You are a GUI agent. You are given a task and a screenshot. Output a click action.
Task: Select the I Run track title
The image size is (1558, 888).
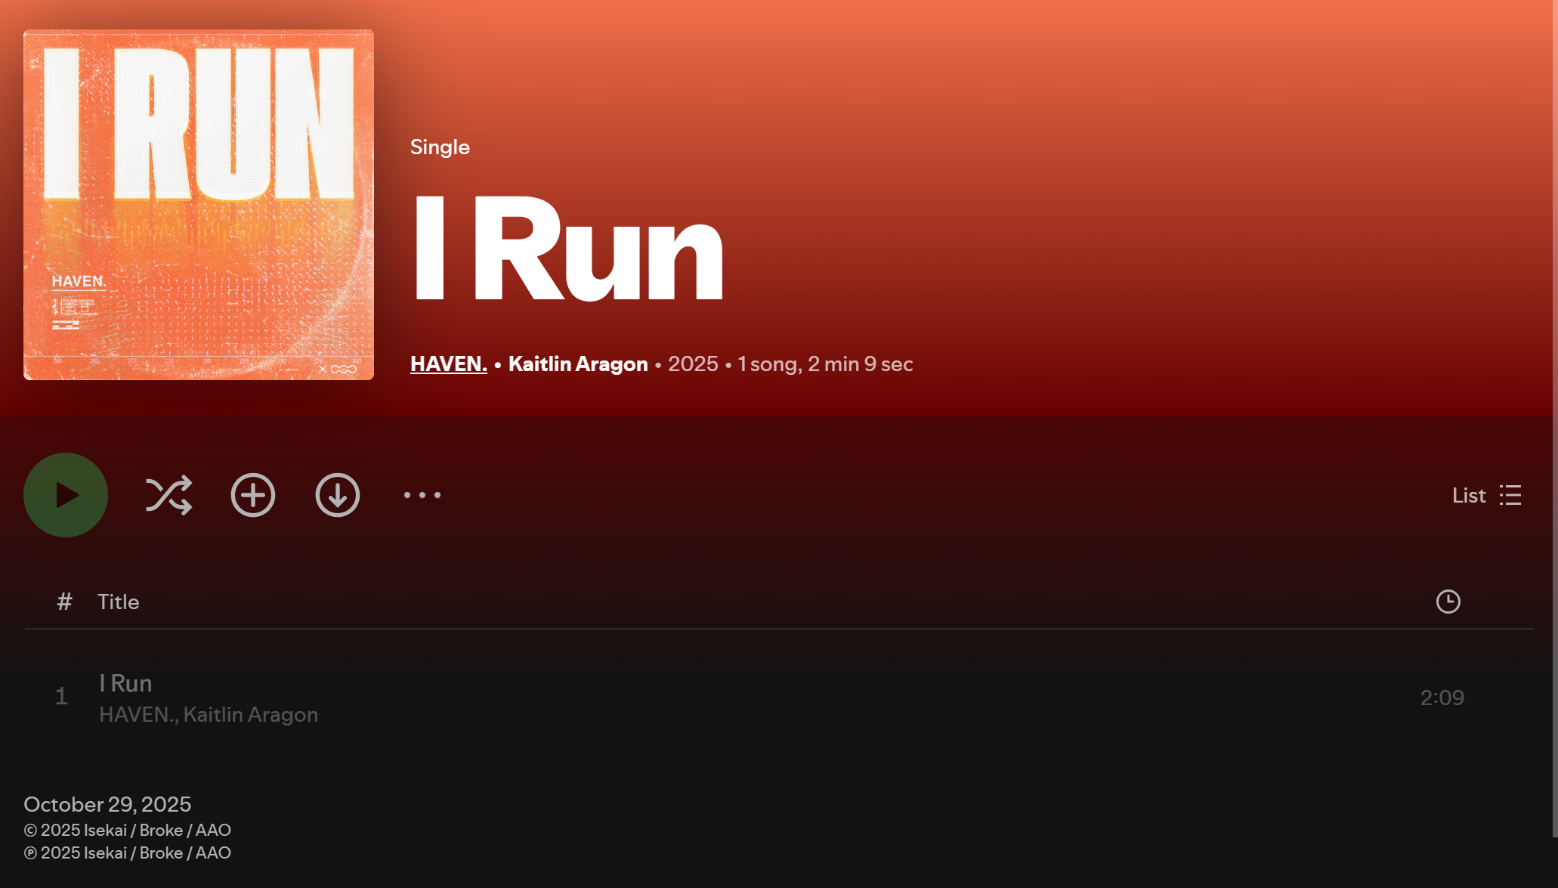pos(125,683)
